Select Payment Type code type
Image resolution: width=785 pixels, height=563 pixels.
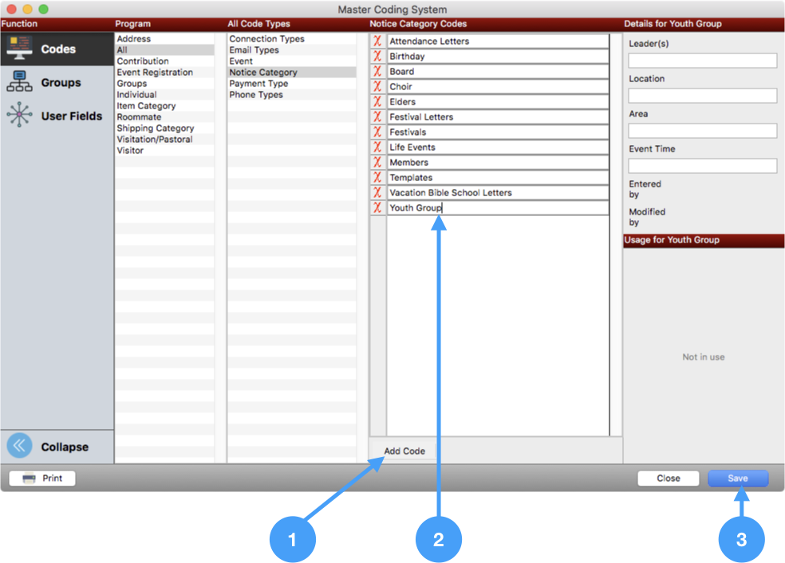coord(291,84)
